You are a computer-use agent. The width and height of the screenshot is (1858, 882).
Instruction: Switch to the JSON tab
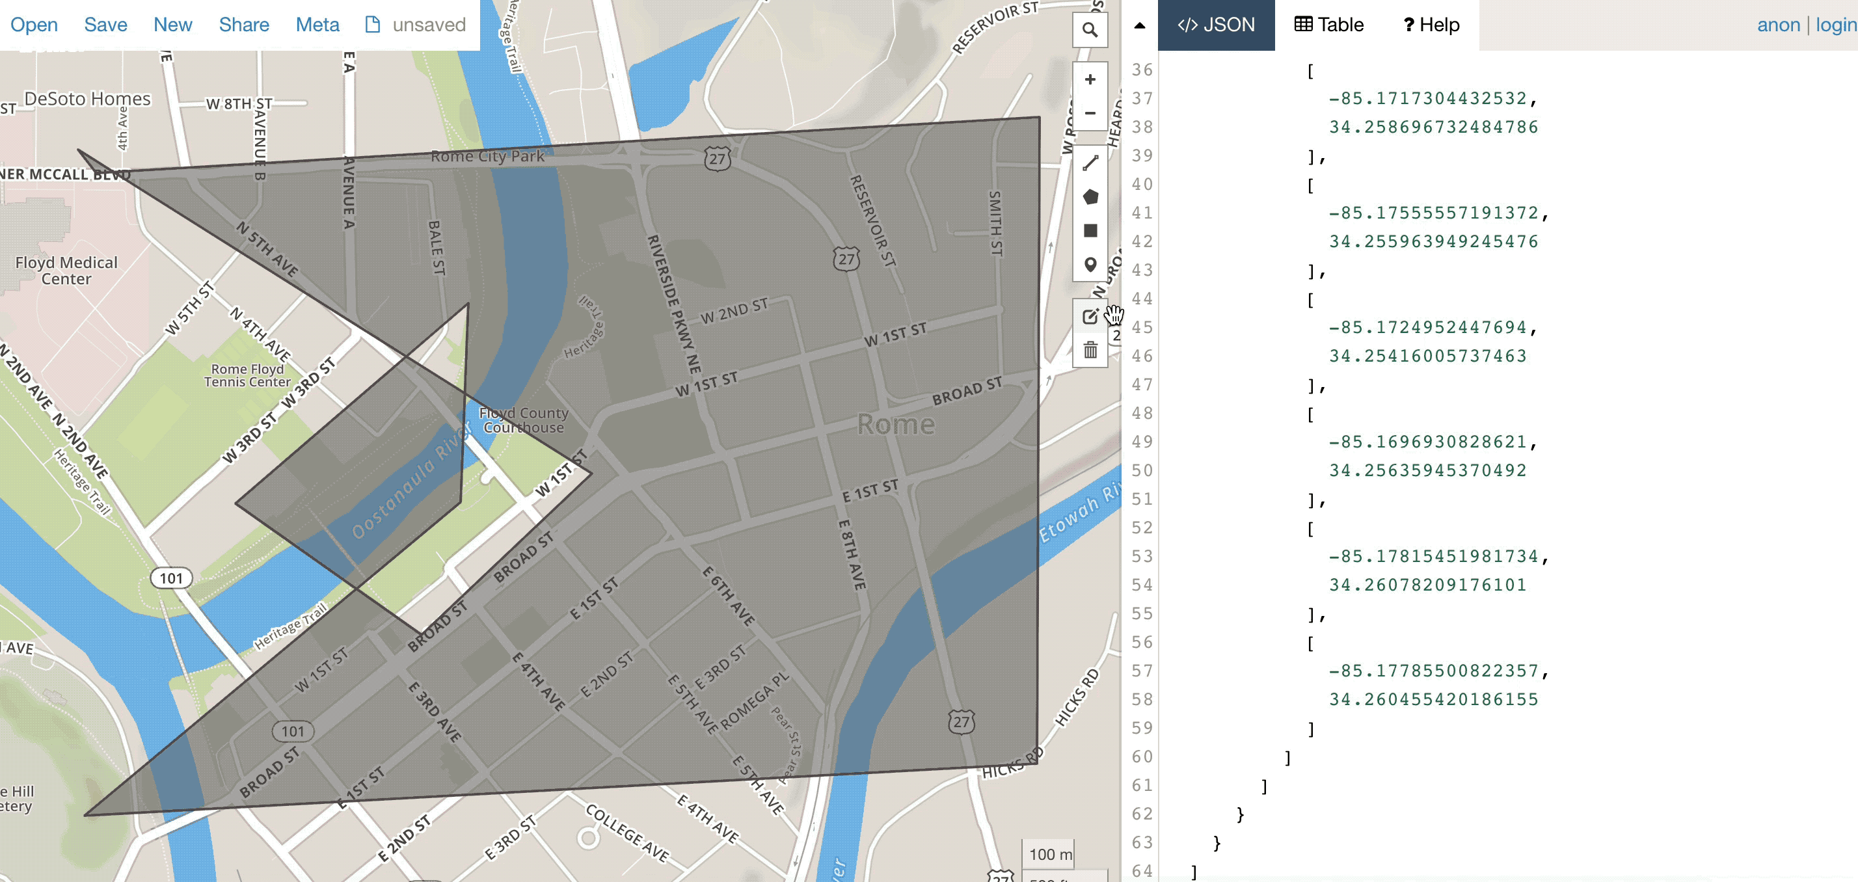pos(1216,25)
